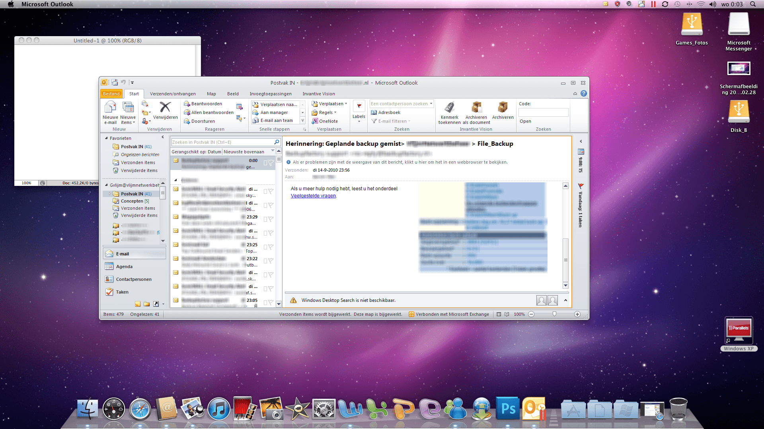764x429 pixels.
Task: Toggle the flag on the 23:29 message
Action: [271, 219]
